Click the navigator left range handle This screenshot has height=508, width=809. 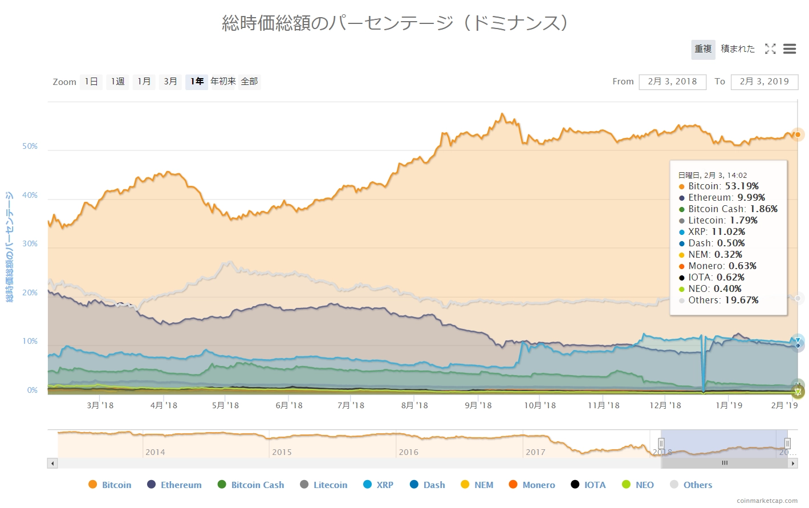pos(661,443)
